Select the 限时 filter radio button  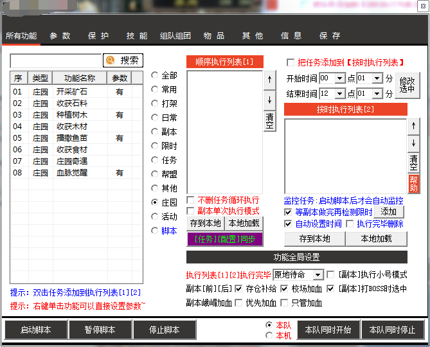(x=155, y=146)
